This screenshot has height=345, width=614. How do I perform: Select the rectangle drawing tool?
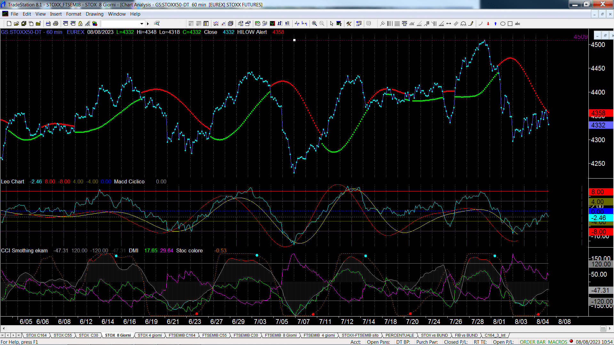coord(510,24)
